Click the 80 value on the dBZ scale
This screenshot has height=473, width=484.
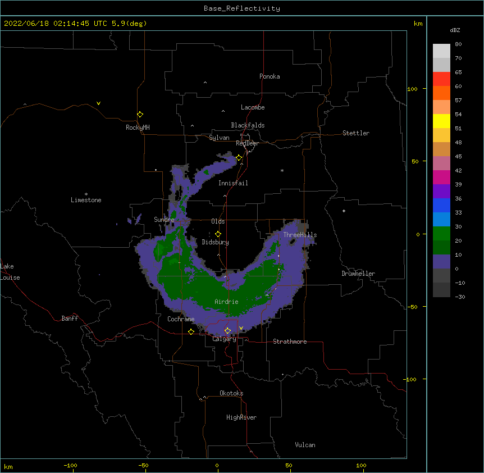458,44
